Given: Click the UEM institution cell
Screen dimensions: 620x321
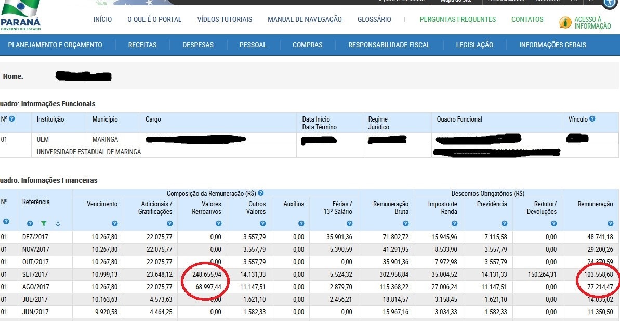Looking at the screenshot, I should point(43,140).
